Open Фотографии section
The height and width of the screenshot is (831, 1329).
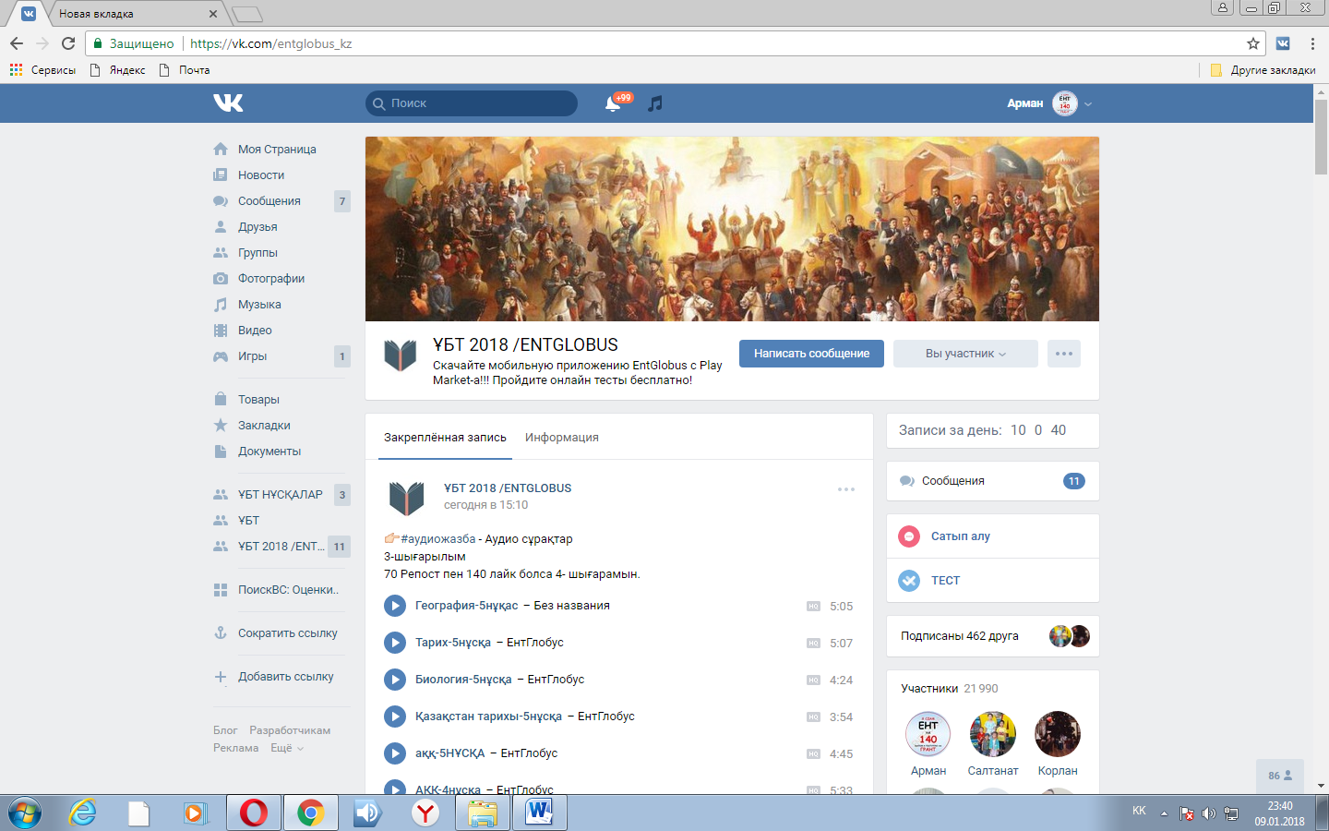click(271, 279)
